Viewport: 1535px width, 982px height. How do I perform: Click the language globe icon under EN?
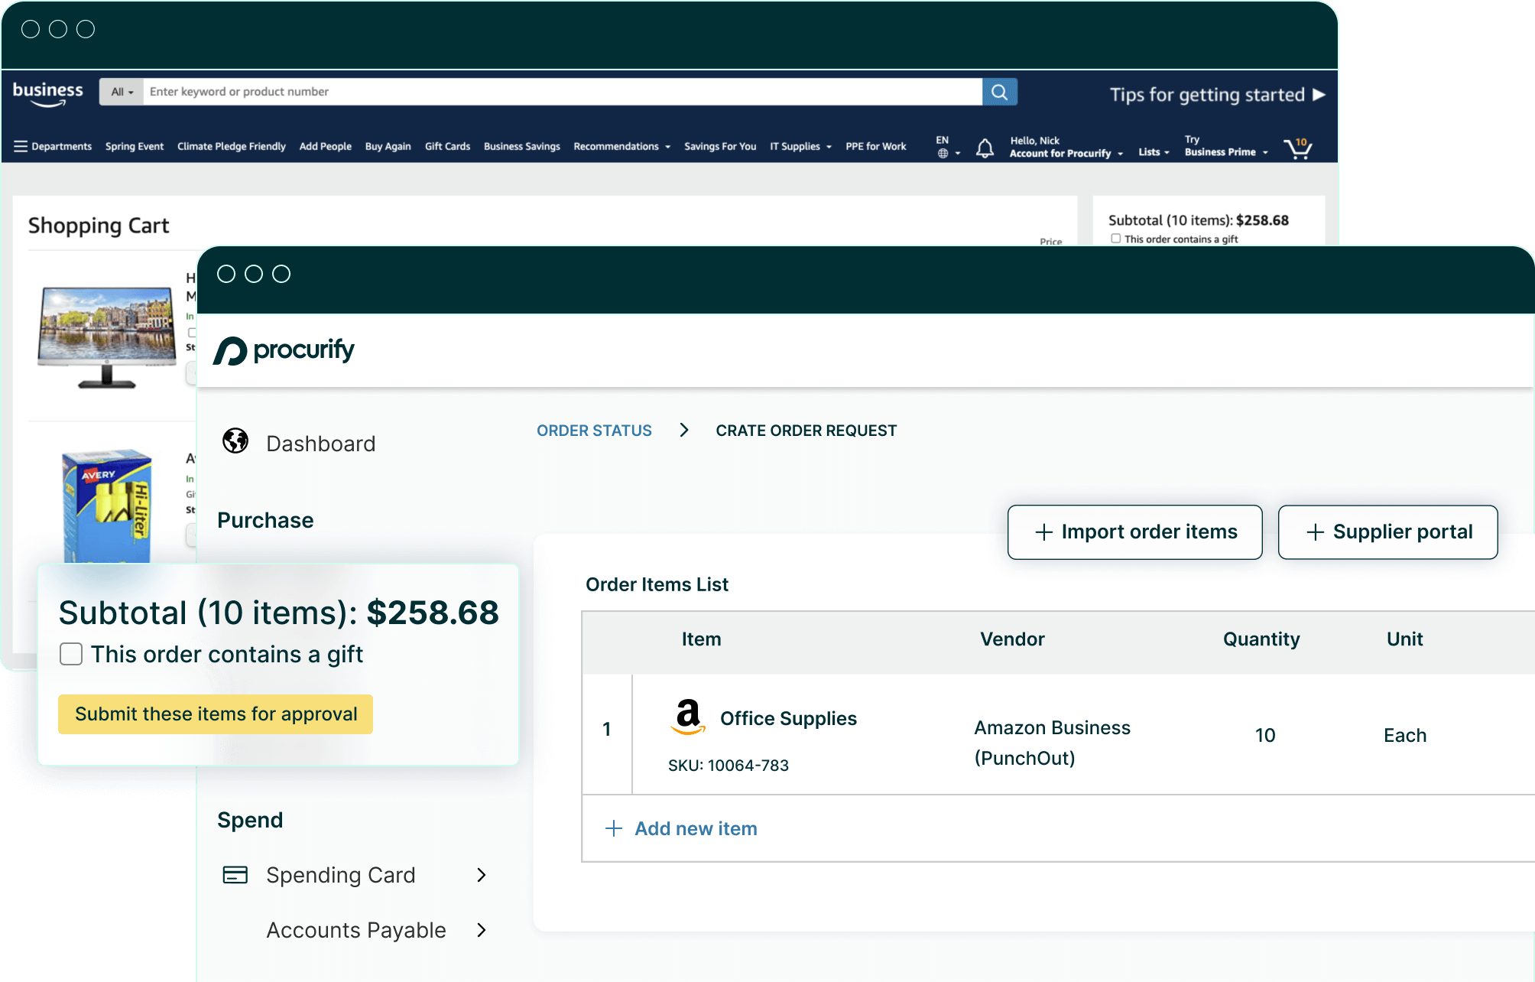point(943,154)
